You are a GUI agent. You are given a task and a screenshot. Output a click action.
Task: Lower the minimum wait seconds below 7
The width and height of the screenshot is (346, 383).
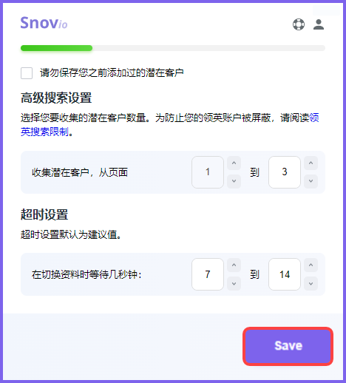click(x=234, y=284)
